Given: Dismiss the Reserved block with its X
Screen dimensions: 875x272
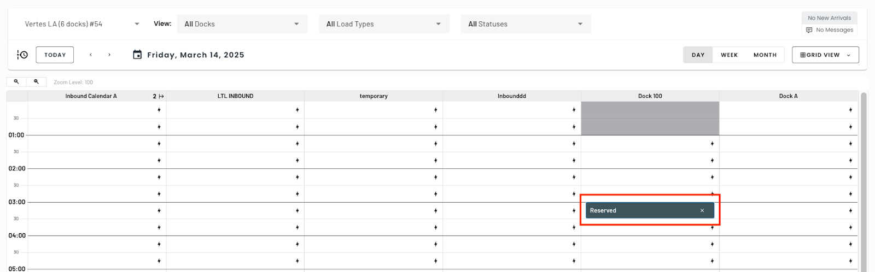Looking at the screenshot, I should (x=702, y=210).
